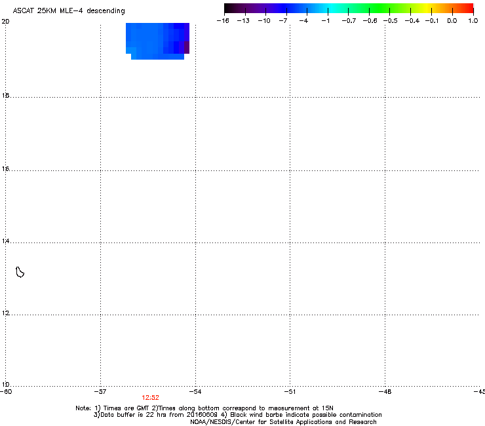485x426 pixels.
Task: Click the -4 color bar label
Action: click(303, 21)
